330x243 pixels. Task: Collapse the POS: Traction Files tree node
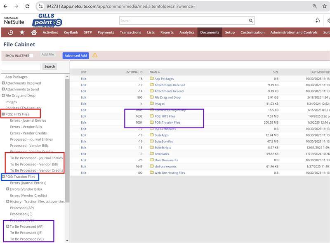tap(3, 177)
